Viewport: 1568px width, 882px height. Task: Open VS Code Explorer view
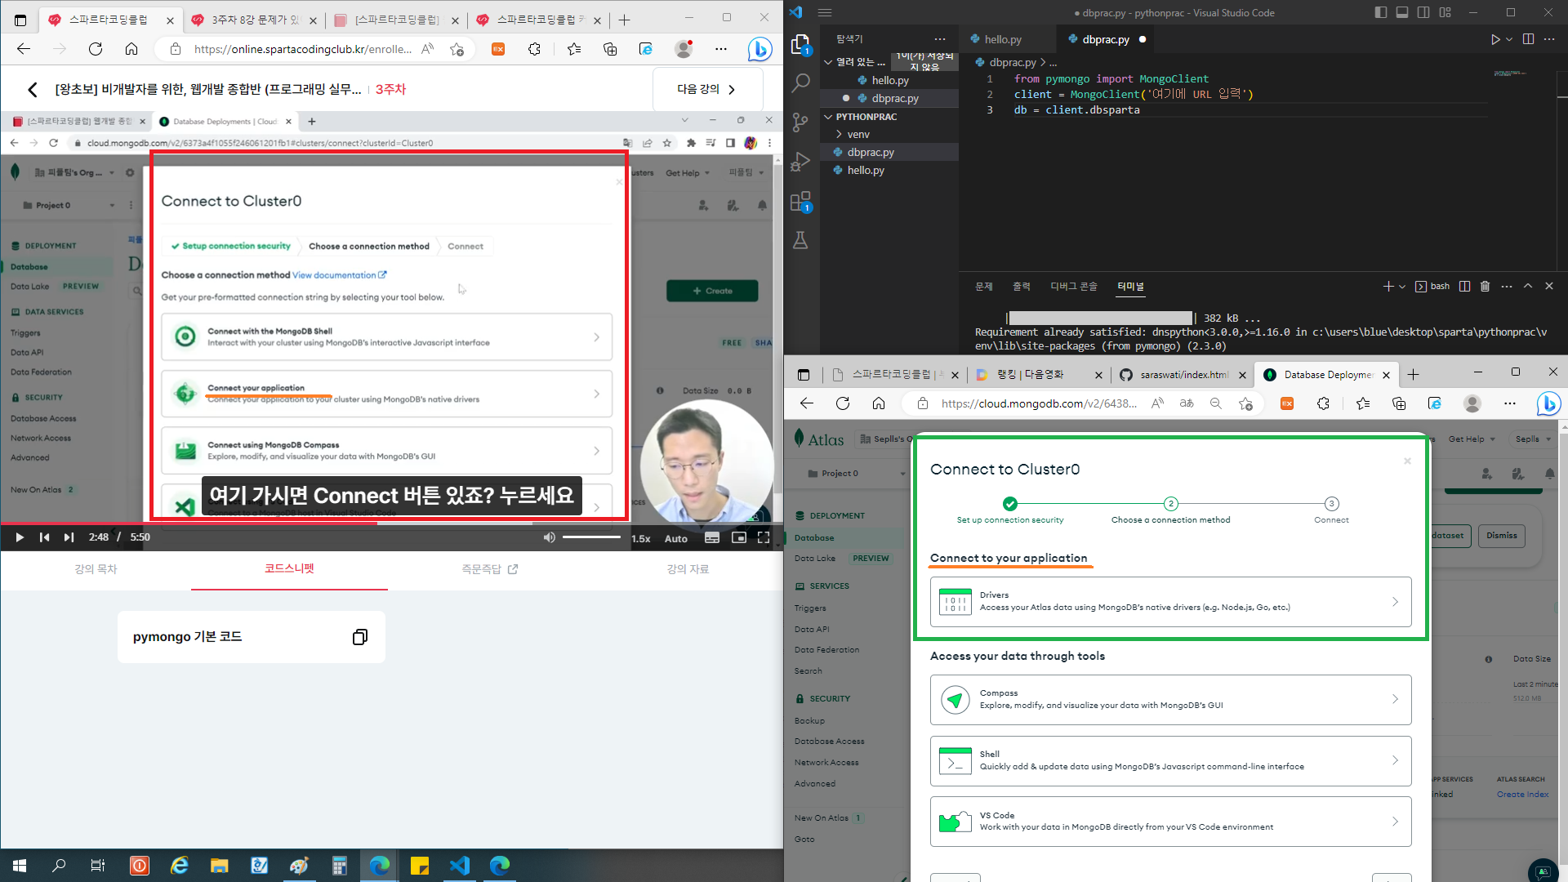tap(800, 45)
